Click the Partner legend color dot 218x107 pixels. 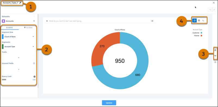point(201,36)
